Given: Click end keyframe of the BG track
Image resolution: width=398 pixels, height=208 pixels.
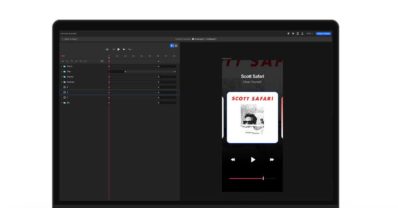Looking at the screenshot, I should tap(159, 103).
